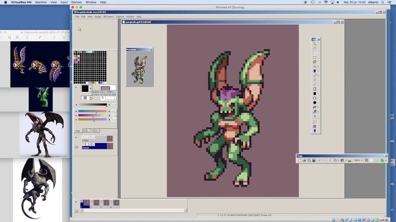Click the gargoyle Preview thumbnail image
Image resolution: width=396 pixels, height=222 pixels.
pyautogui.click(x=140, y=68)
